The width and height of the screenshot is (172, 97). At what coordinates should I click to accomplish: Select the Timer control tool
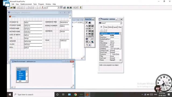(x=87, y=36)
